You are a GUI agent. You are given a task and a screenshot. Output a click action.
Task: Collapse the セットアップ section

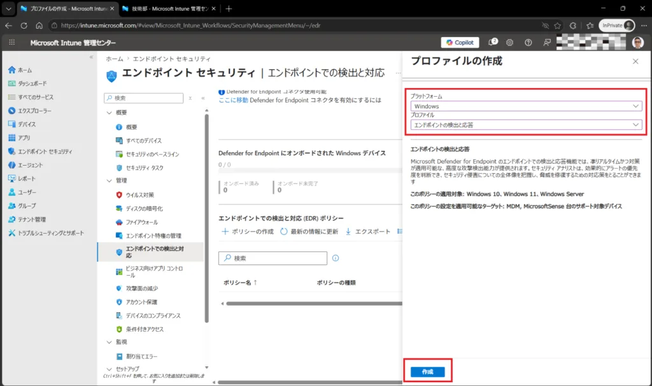[x=109, y=369]
